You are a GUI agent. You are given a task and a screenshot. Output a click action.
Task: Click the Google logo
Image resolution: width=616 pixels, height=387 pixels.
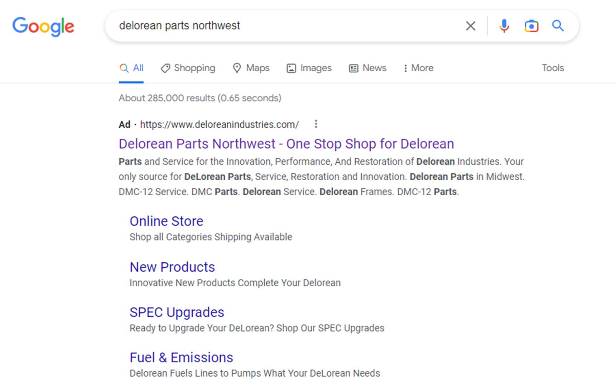click(x=43, y=27)
